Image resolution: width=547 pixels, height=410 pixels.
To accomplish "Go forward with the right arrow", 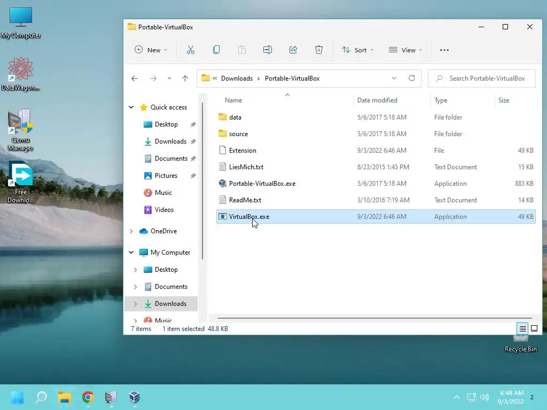I will coord(153,78).
